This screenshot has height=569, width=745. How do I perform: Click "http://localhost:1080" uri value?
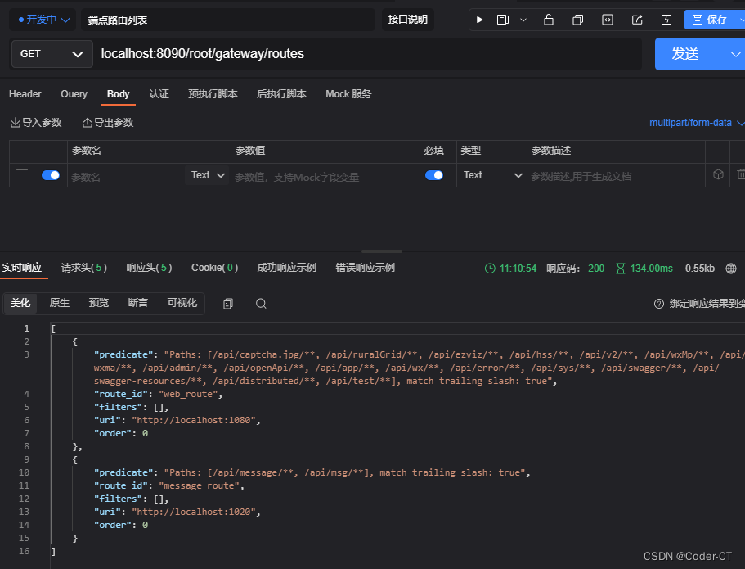(194, 420)
